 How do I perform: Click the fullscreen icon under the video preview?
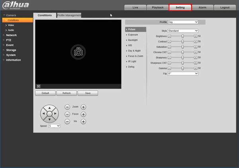[39, 86]
